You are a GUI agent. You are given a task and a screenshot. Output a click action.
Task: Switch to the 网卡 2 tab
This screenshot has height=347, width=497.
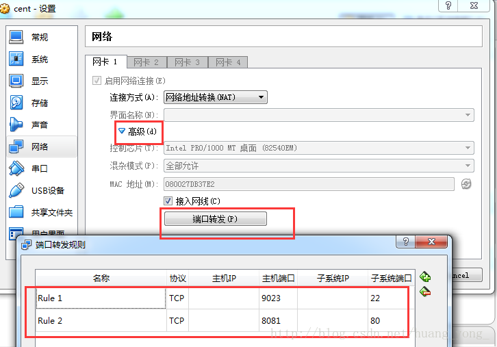click(x=146, y=62)
